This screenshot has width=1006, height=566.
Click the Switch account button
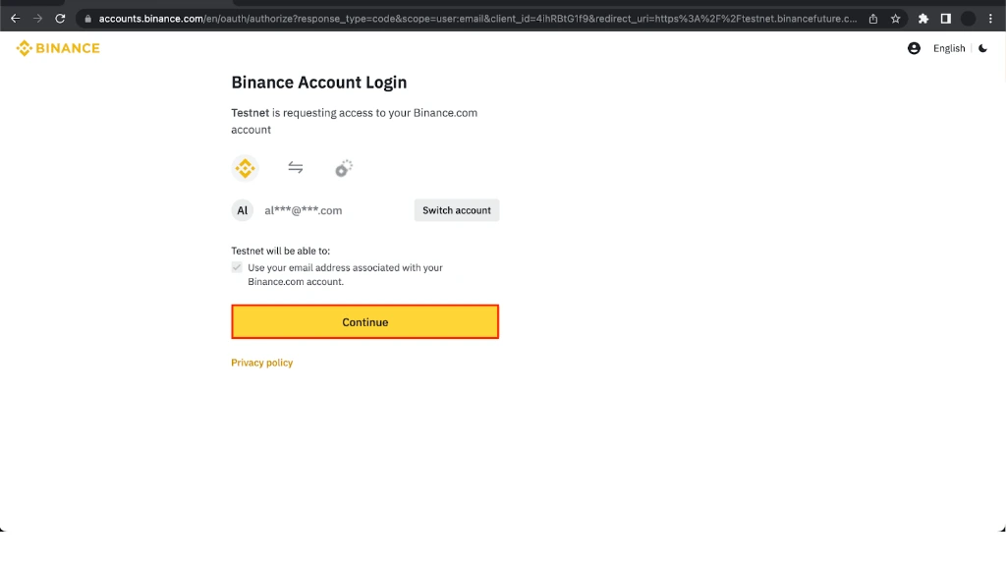click(457, 210)
